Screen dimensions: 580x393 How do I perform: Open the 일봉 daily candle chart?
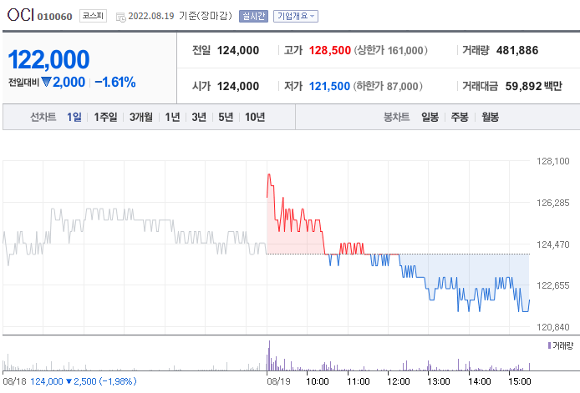[x=430, y=117]
